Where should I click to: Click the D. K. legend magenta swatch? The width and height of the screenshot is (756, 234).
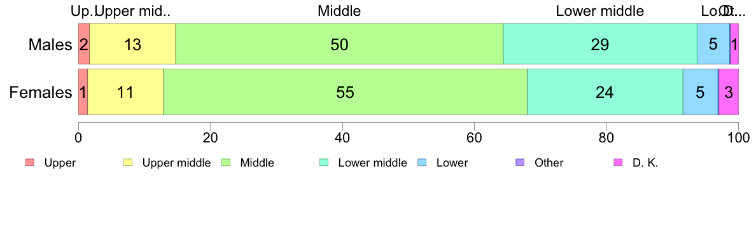coord(618,163)
